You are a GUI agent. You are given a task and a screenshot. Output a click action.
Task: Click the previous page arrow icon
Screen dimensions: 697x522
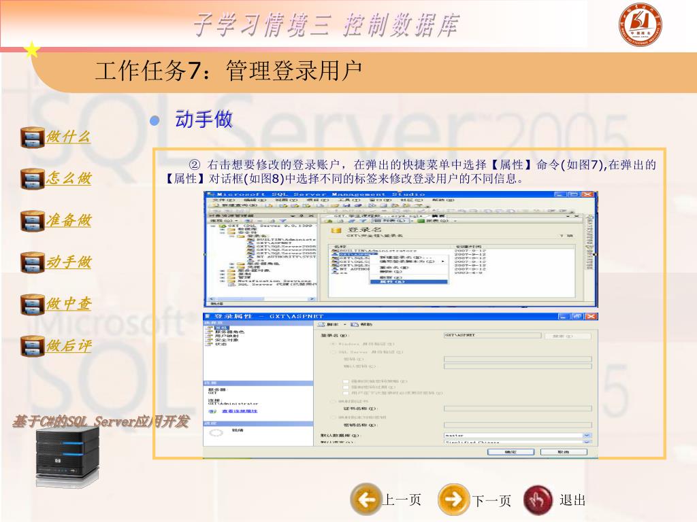click(366, 500)
